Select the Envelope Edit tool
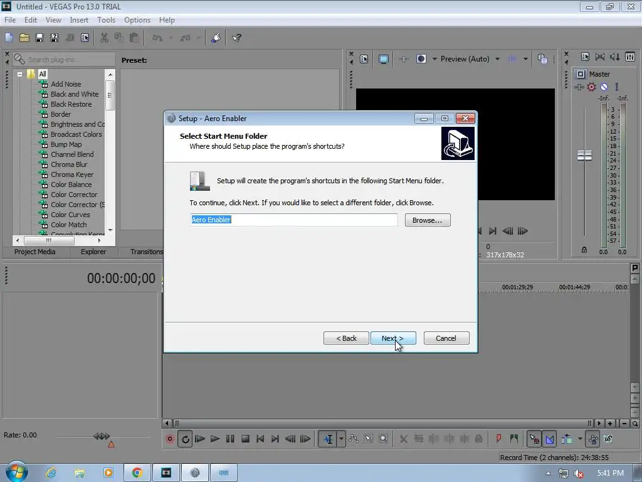The width and height of the screenshot is (642, 482). click(x=354, y=439)
